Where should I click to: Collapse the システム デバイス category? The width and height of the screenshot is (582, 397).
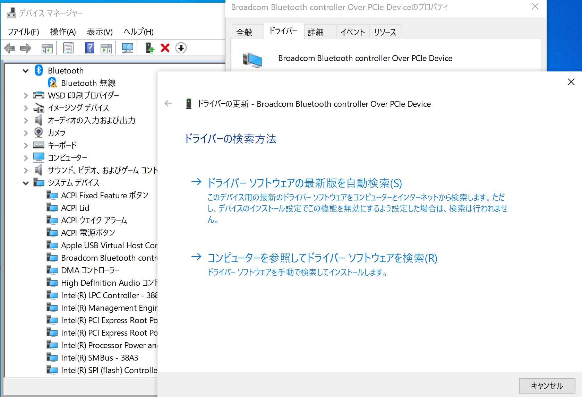tap(26, 183)
